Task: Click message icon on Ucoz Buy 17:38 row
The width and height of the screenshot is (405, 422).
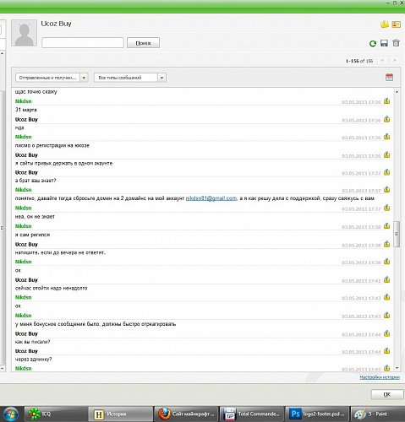Action: click(387, 244)
